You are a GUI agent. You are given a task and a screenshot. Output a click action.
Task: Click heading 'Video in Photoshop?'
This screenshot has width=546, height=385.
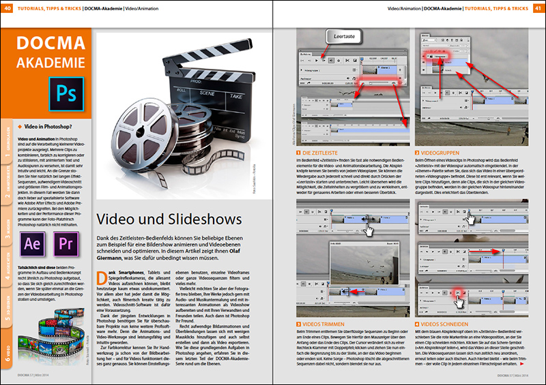pyautogui.click(x=48, y=127)
